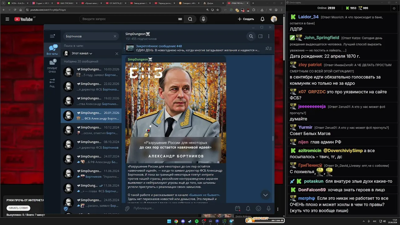Open YouTube on-screen keyboard icon

pos(180,19)
